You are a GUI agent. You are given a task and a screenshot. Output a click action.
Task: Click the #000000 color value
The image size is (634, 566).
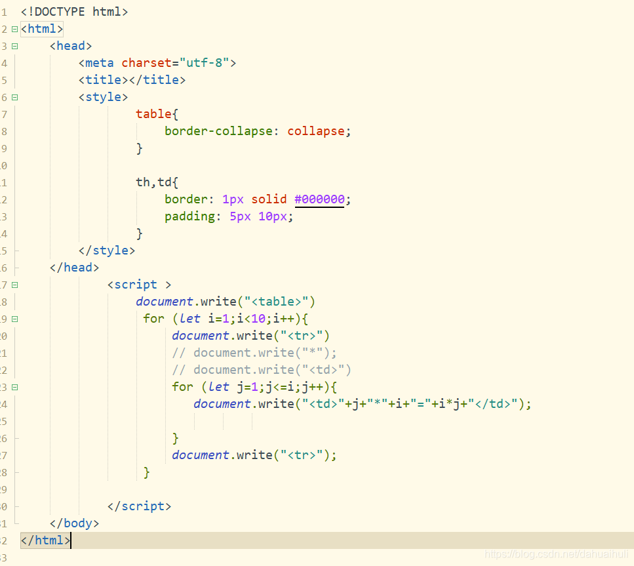(319, 199)
